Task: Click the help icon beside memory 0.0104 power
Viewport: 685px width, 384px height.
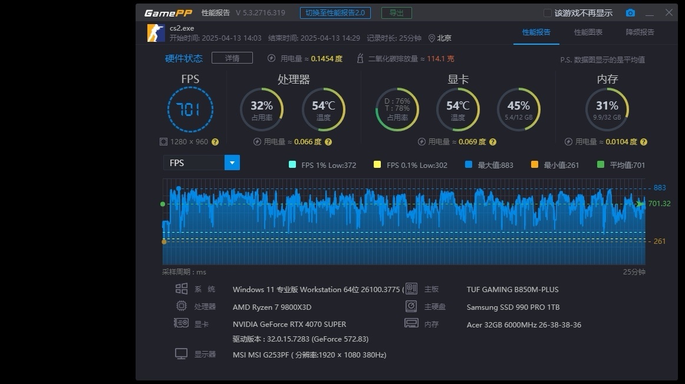Action: click(644, 142)
